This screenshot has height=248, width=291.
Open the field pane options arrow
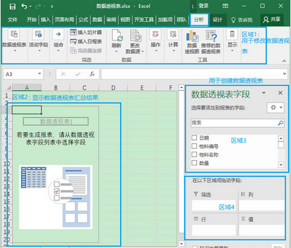tap(264, 93)
